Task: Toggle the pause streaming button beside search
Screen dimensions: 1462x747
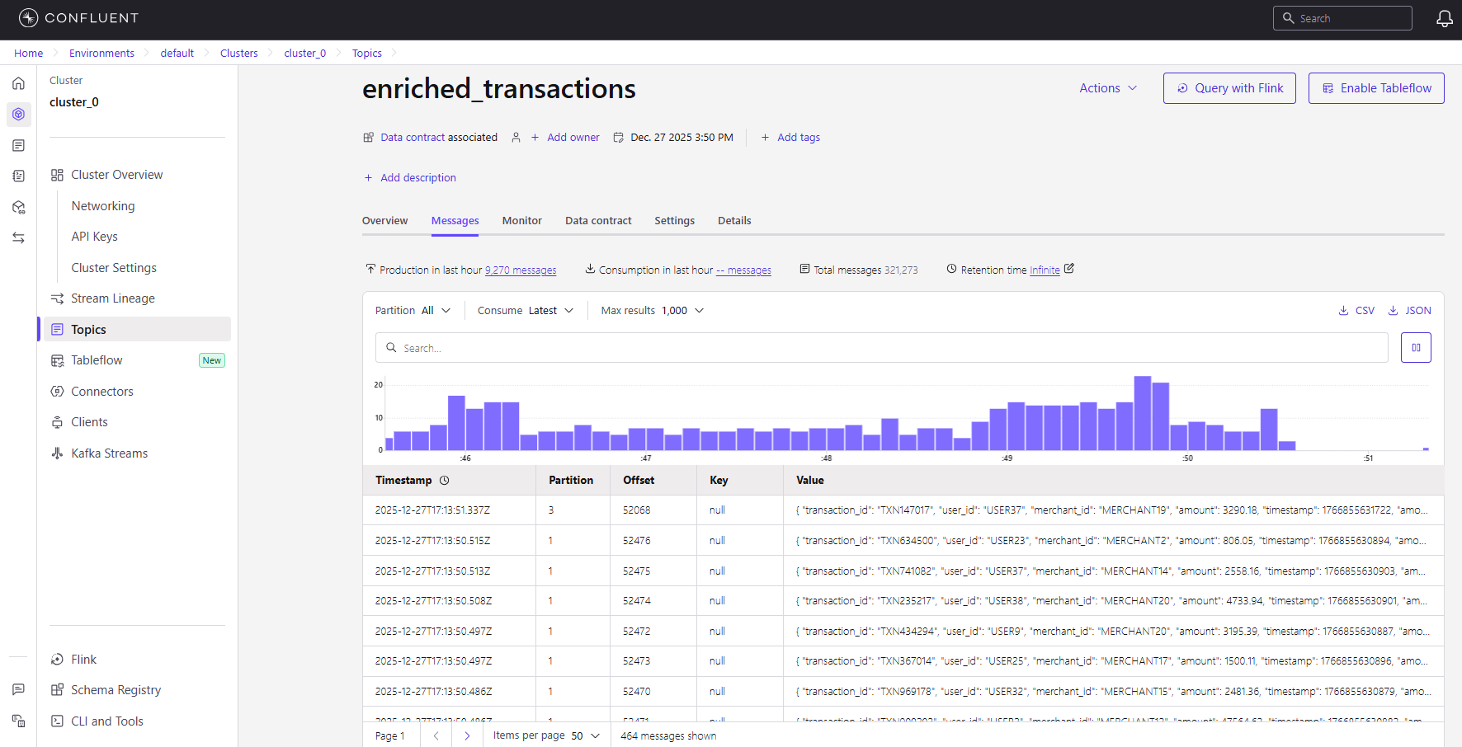Action: [1416, 348]
